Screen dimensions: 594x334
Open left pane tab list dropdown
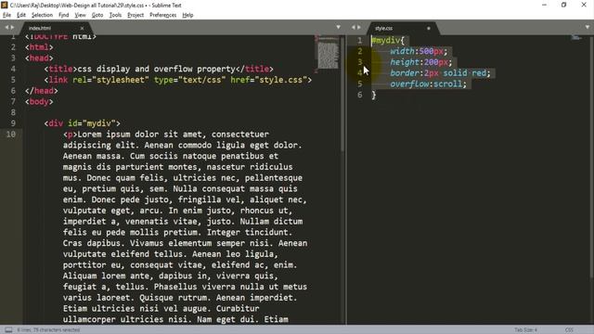pos(338,27)
